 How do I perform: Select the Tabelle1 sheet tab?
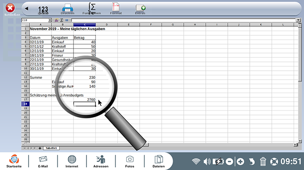coord(51,148)
